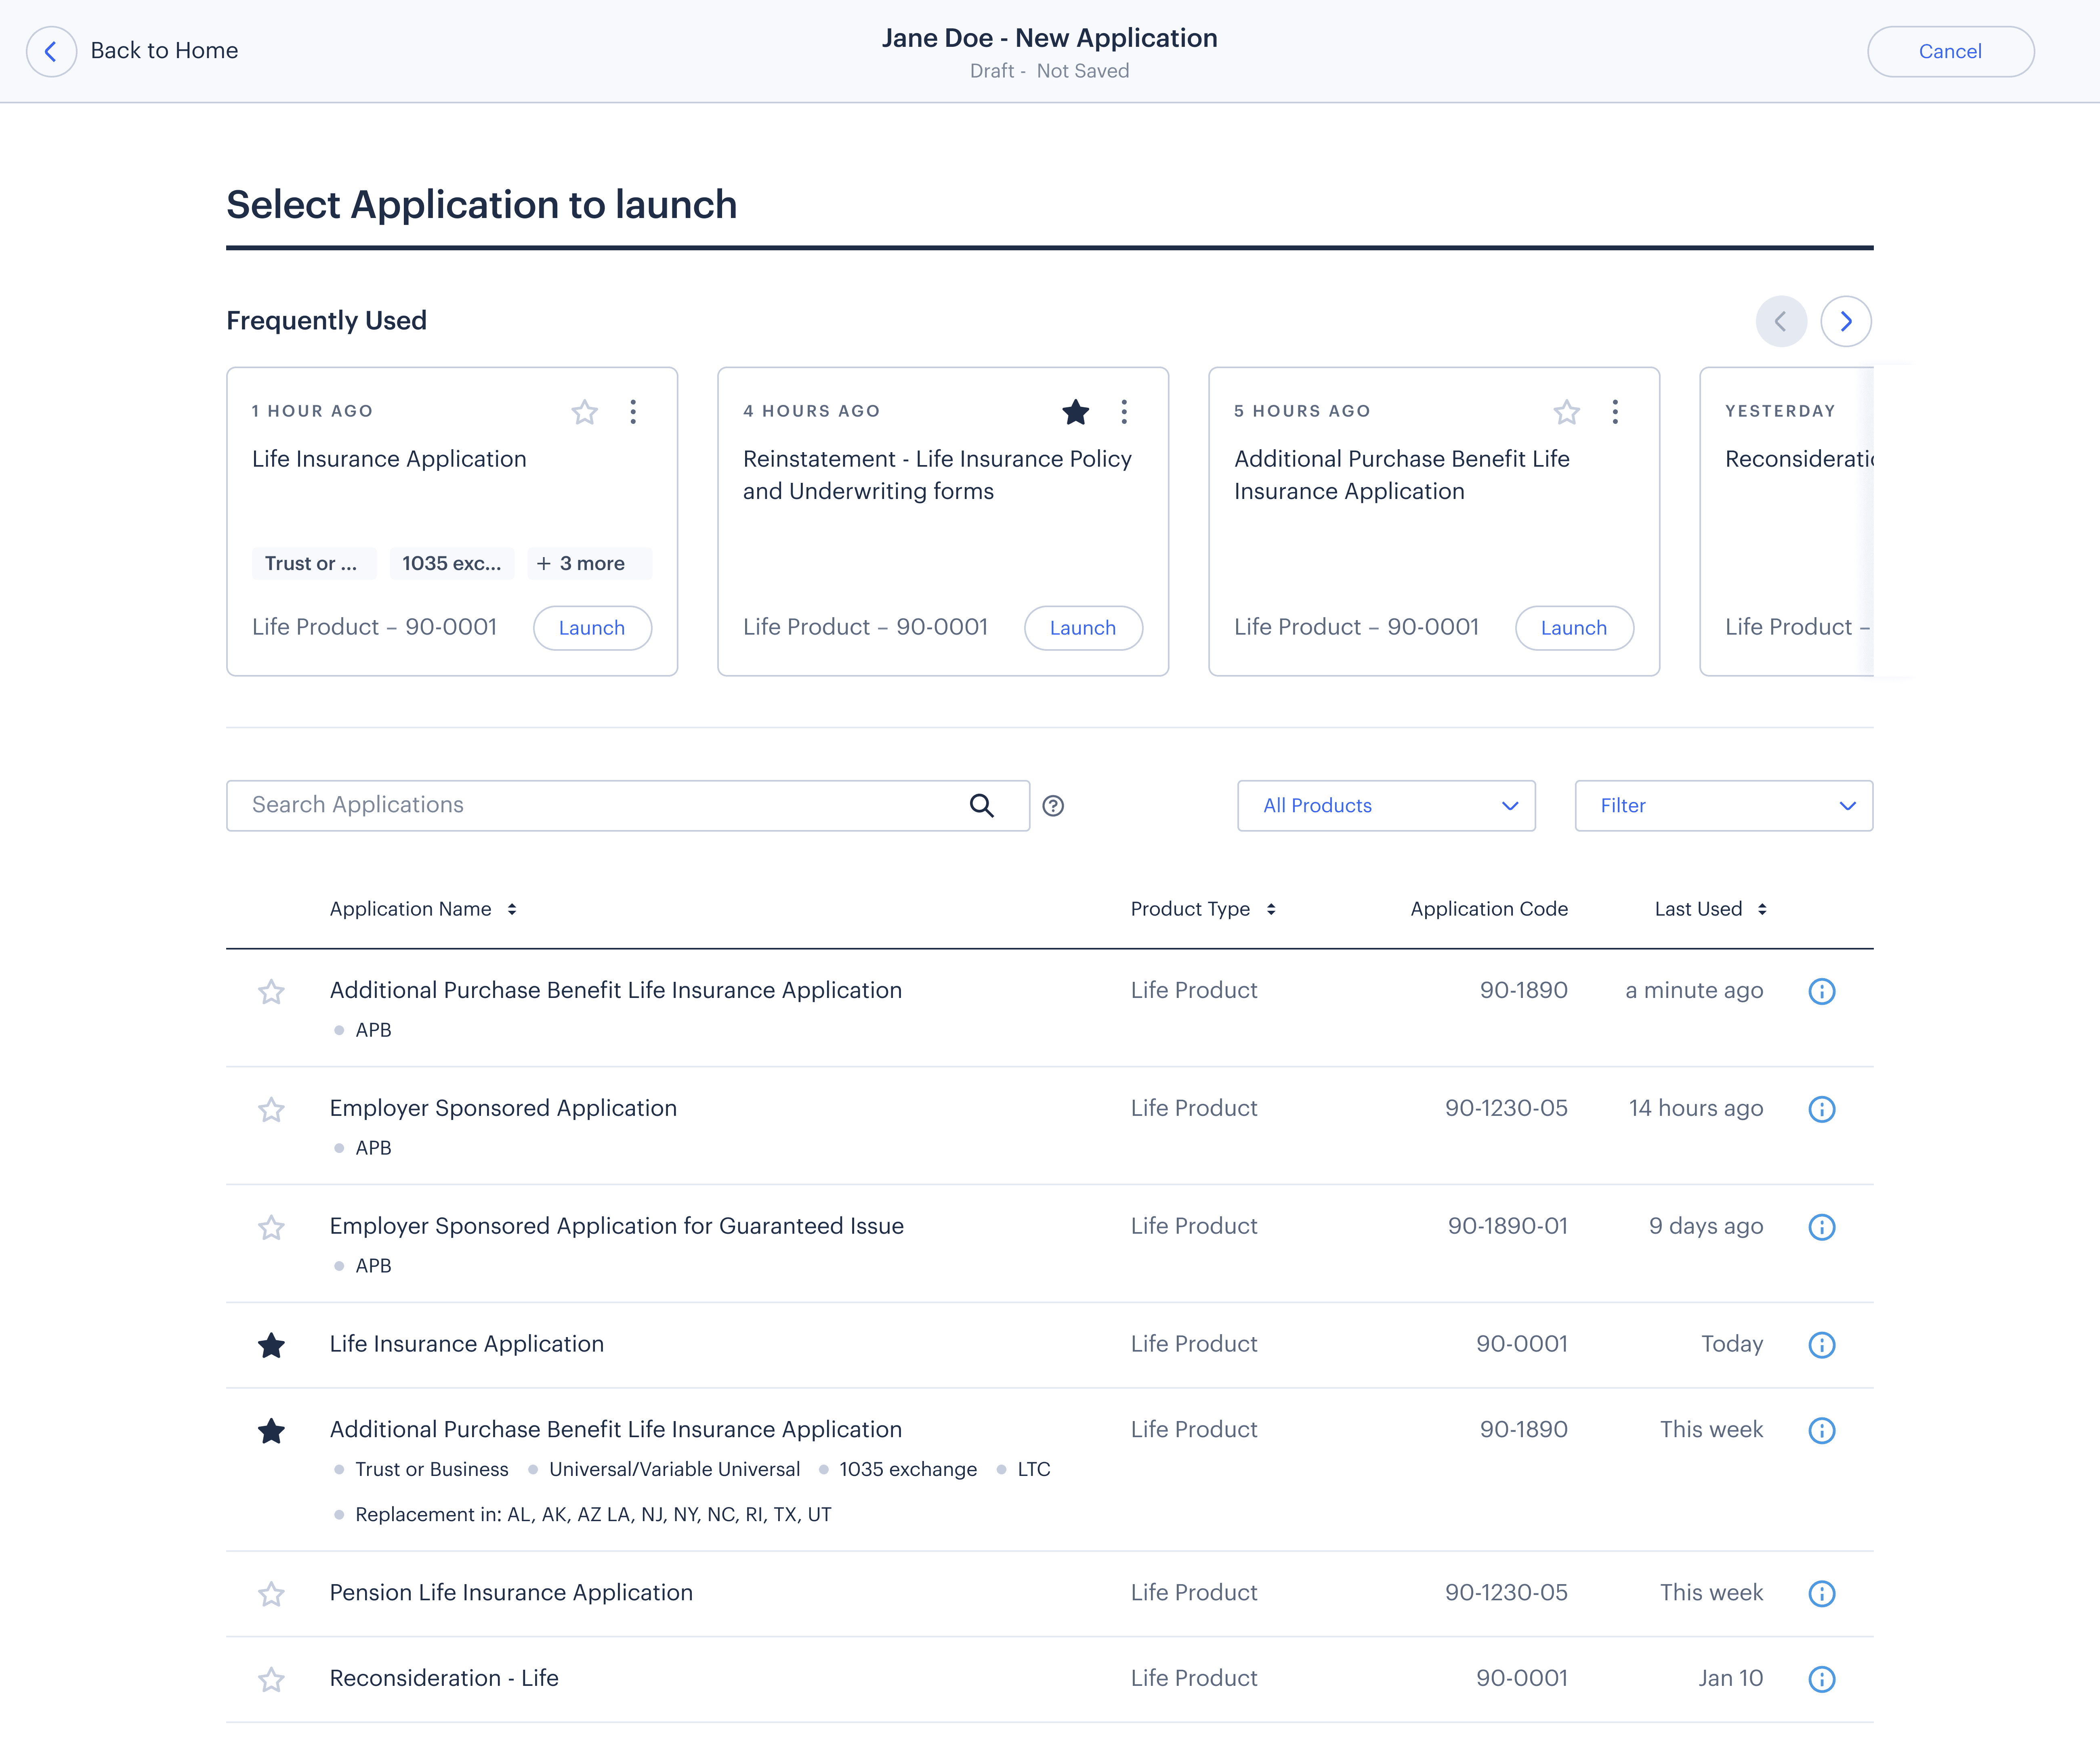Open search help question mark icon
The height and width of the screenshot is (1744, 2100).
coord(1053,805)
